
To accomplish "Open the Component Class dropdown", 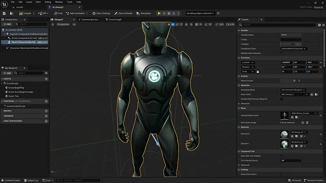I will tap(293, 48).
